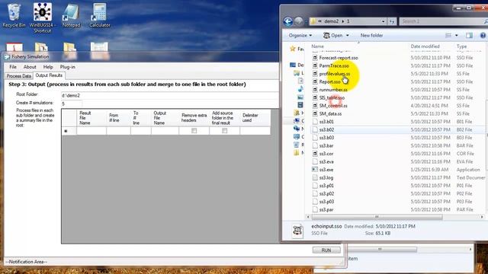Screen dimensions: 488x274
Task: Select the file name ss3.bar
Action: 326,145
